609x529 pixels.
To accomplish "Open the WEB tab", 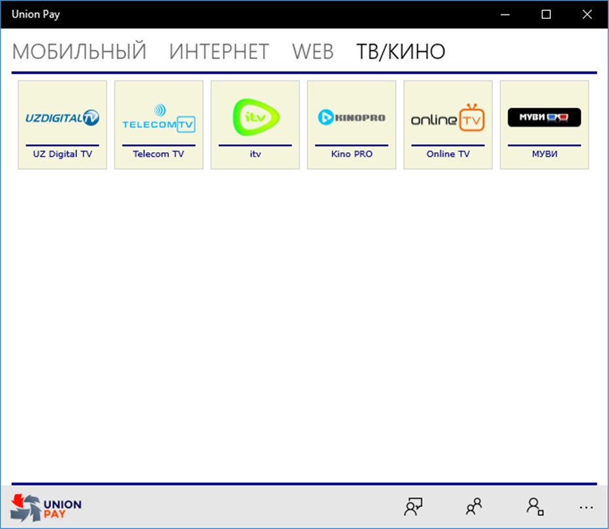I will [x=312, y=52].
